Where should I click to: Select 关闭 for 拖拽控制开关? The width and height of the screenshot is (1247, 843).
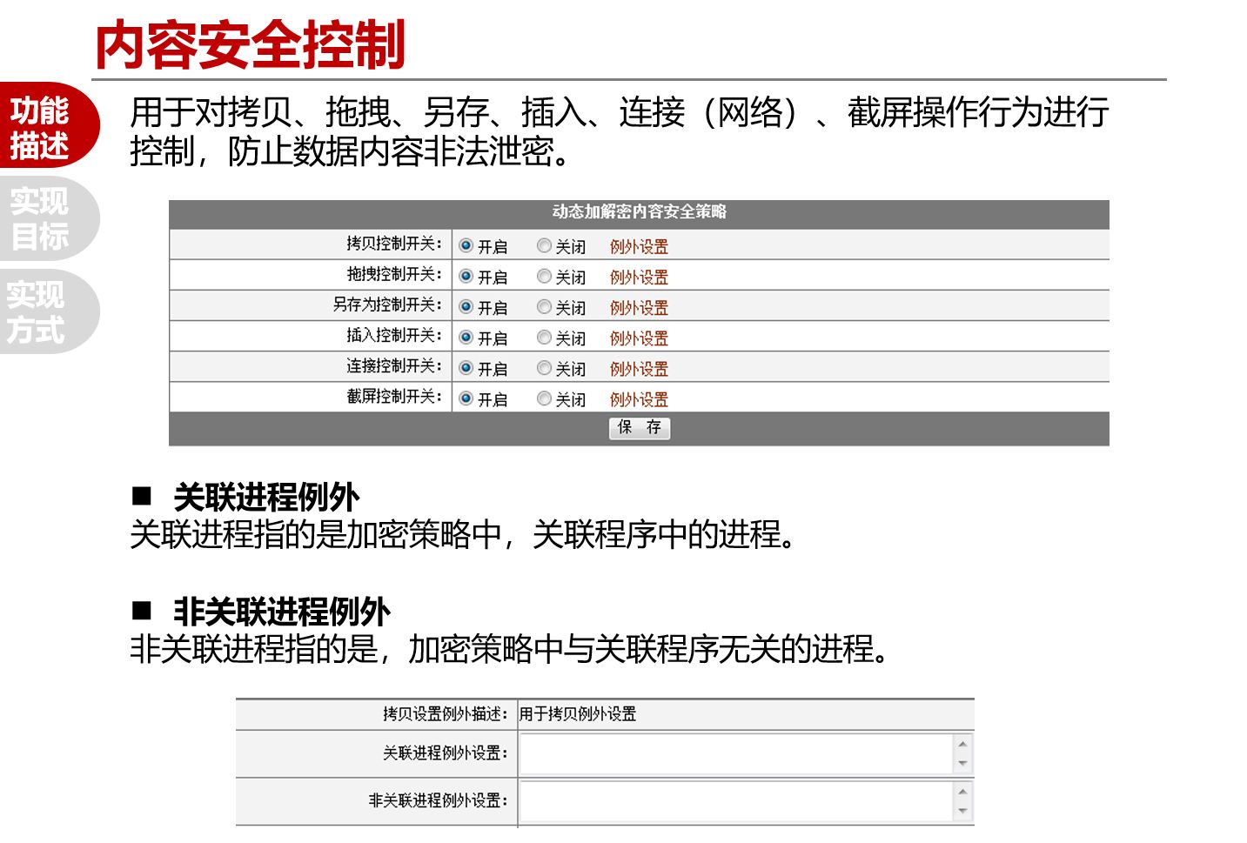click(544, 277)
